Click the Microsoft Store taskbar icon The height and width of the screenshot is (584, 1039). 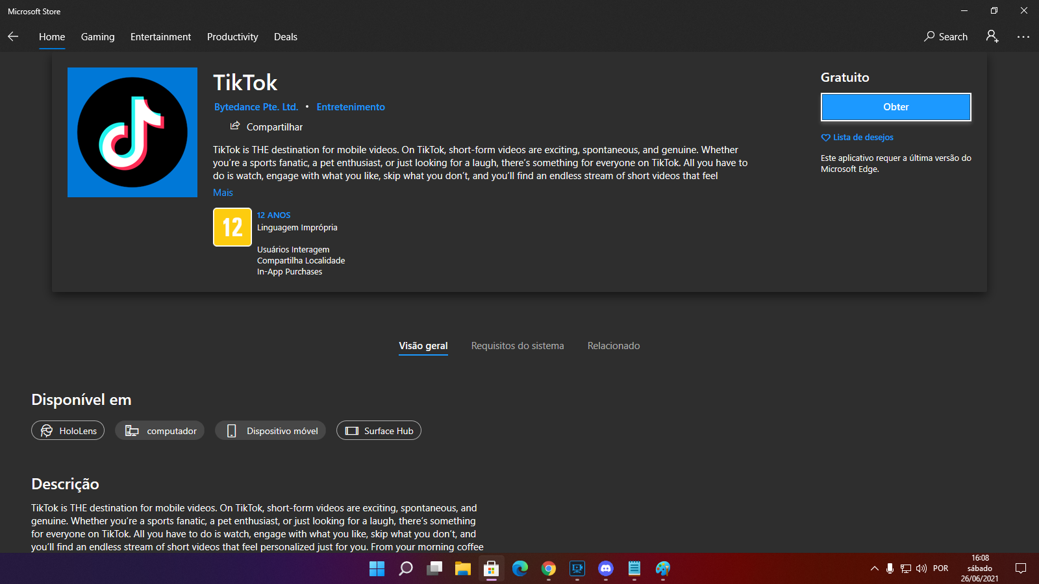[x=492, y=569]
